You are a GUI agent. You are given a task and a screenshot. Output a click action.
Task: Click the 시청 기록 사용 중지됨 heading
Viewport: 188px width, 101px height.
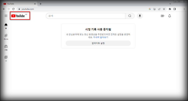click(98, 29)
